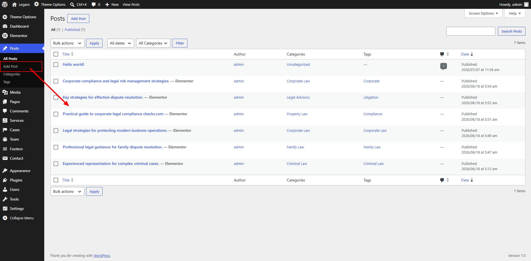Sort by the comments column header icon
This screenshot has width=531, height=261.
coord(442,54)
